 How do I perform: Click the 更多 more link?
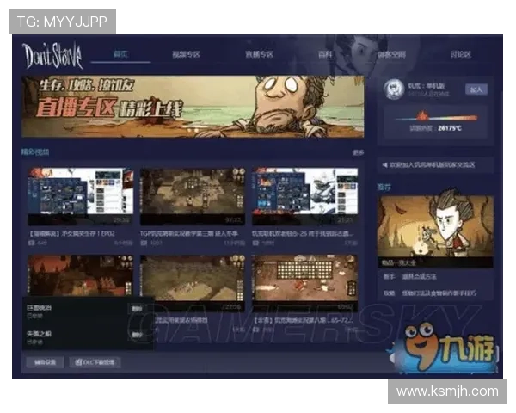click(x=358, y=152)
